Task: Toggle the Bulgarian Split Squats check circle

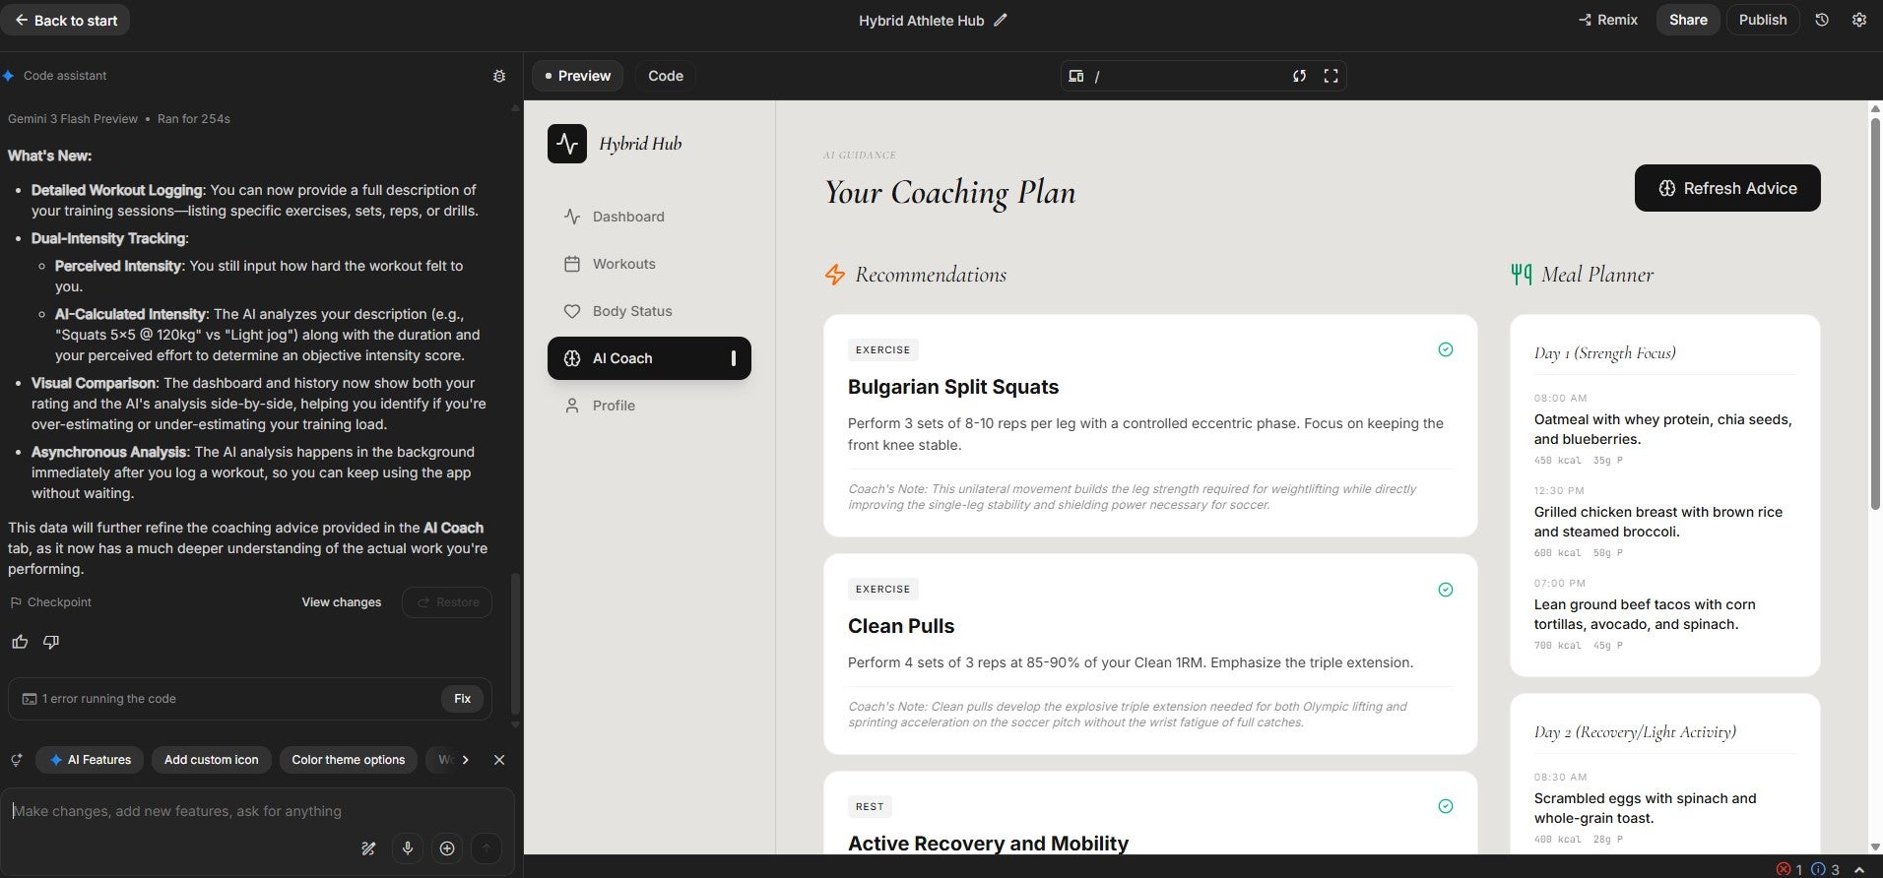Action: [1445, 349]
